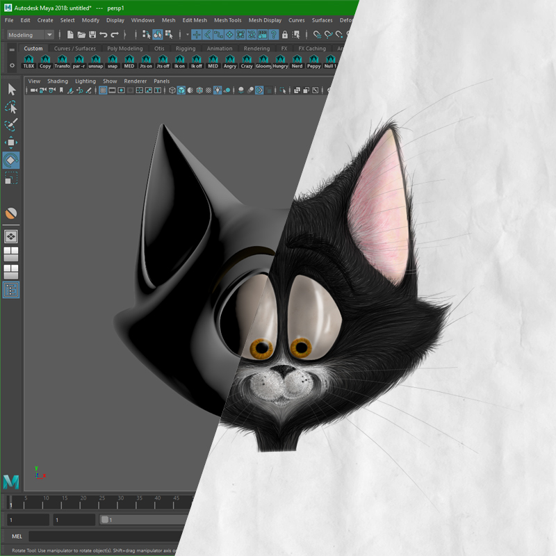
Task: Open the Mesh Tools menu
Action: pyautogui.click(x=228, y=20)
